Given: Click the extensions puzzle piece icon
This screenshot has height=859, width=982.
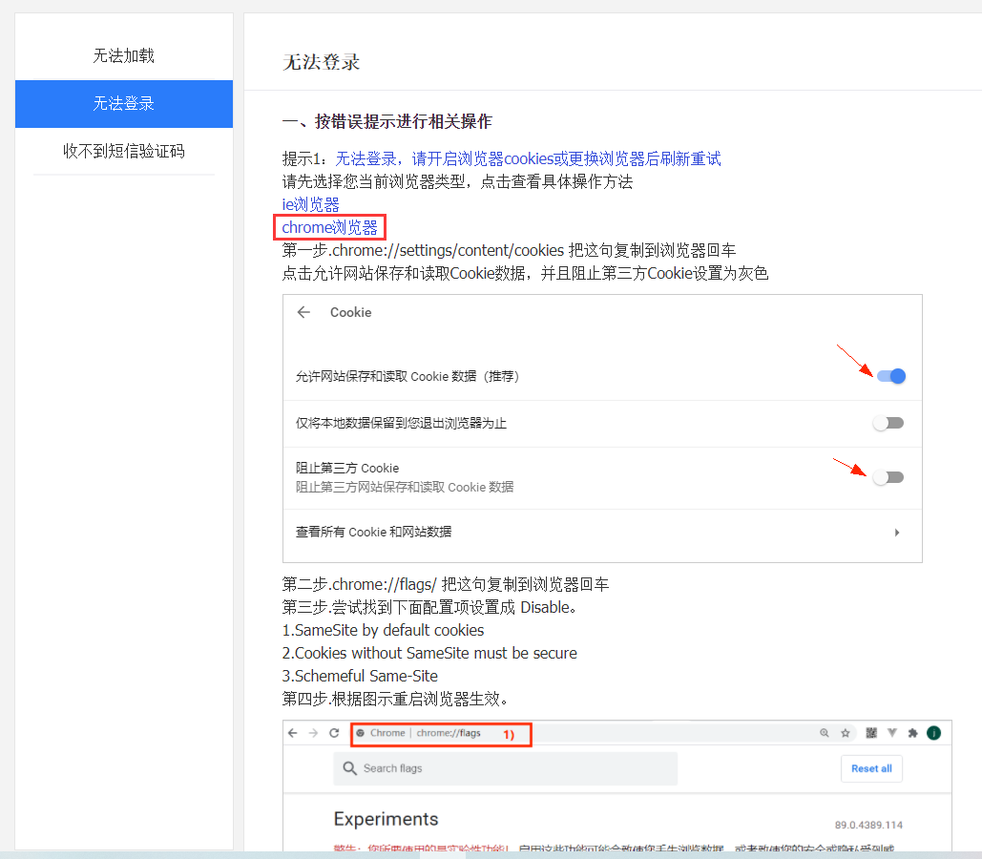Looking at the screenshot, I should pyautogui.click(x=913, y=733).
